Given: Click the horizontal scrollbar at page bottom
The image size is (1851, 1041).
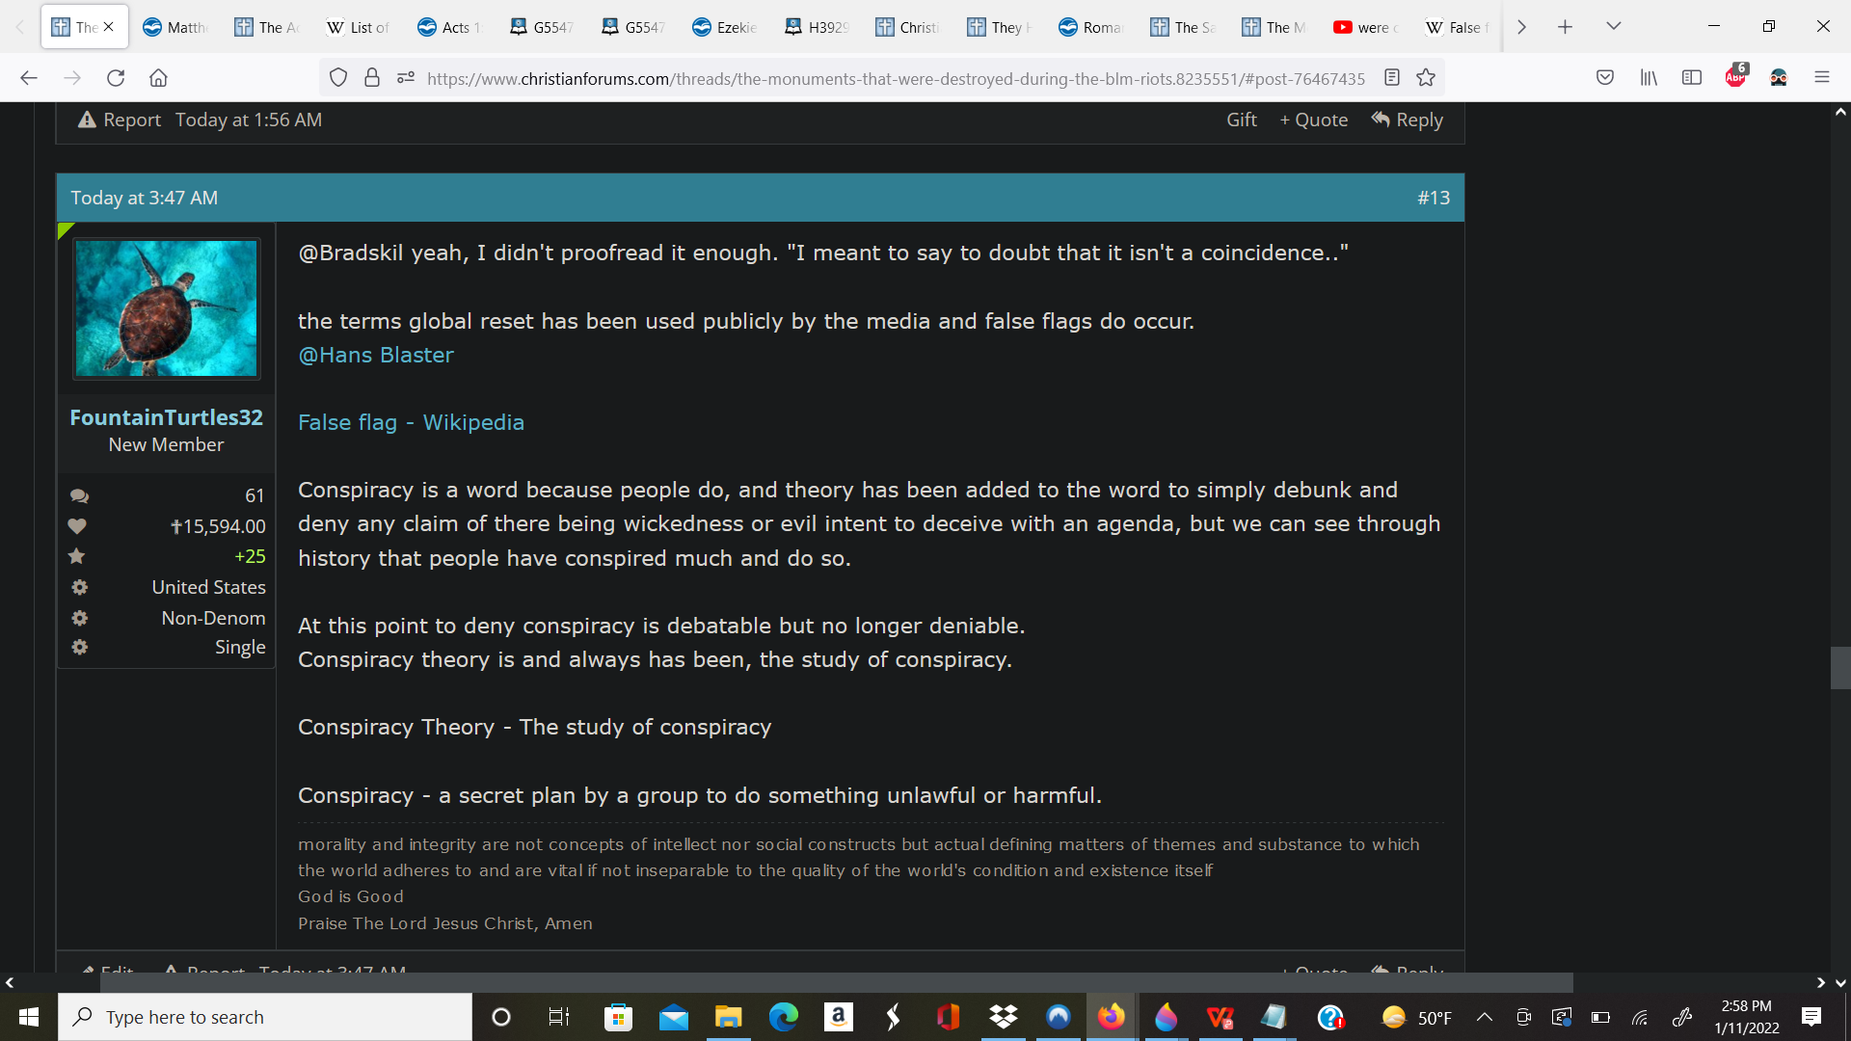Looking at the screenshot, I should pos(837,982).
